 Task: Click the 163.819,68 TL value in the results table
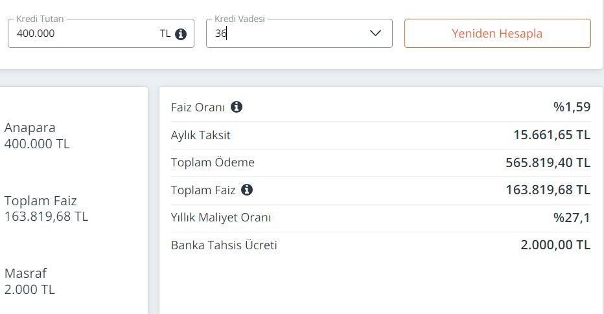(x=548, y=190)
